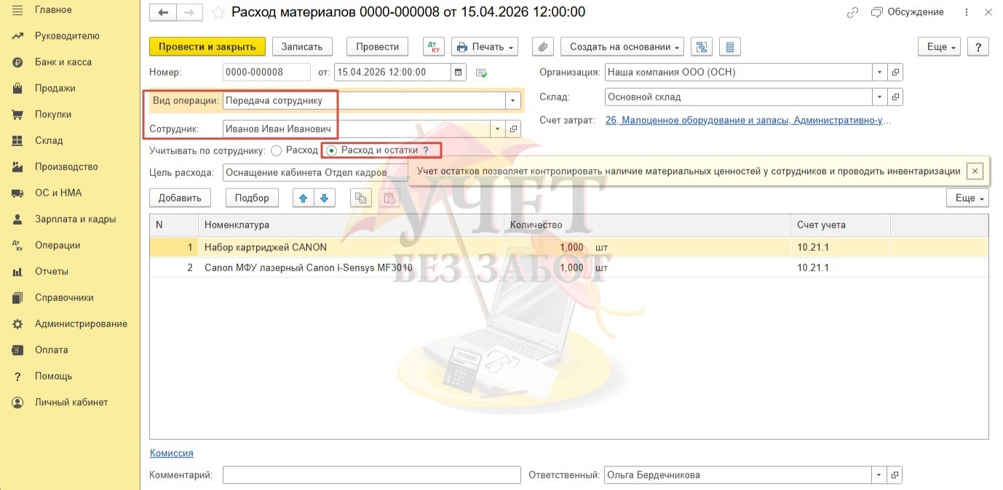Expand the Вид операции dropdown
The image size is (1003, 490).
[514, 100]
